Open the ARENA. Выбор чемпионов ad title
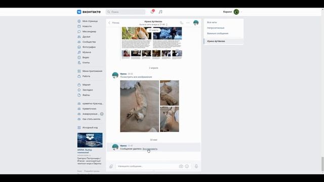This screenshot has height=182, width=324. tap(85, 151)
